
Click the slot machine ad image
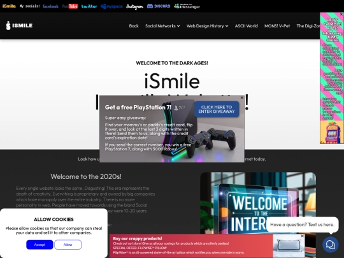[x=331, y=133]
